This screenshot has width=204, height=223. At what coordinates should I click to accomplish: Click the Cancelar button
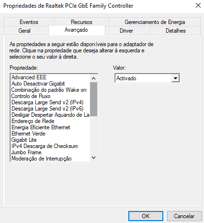pos(184,216)
